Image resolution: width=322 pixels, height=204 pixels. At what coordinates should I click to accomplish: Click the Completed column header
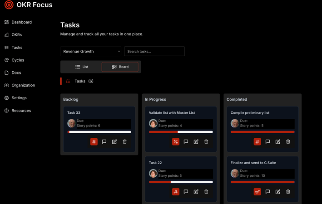[x=237, y=99]
